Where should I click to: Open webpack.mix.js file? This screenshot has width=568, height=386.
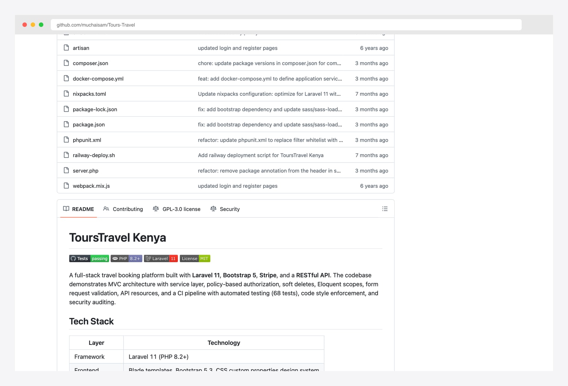pos(91,186)
